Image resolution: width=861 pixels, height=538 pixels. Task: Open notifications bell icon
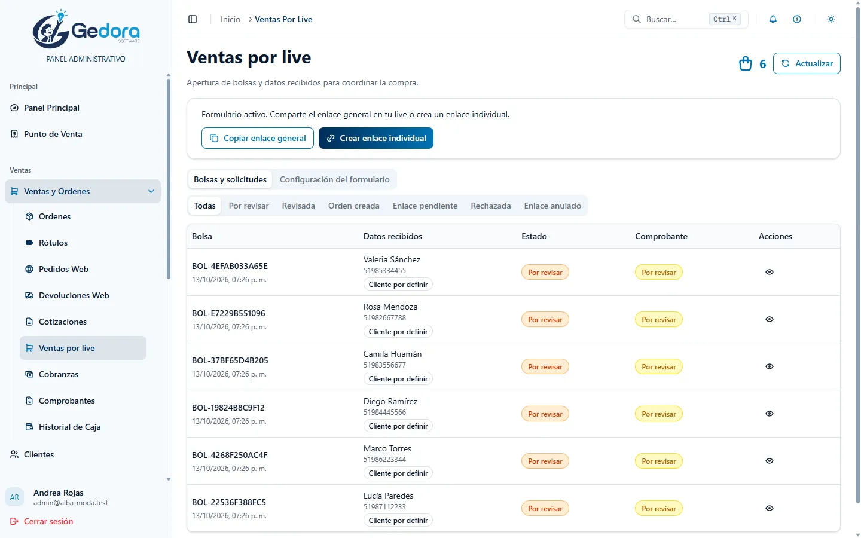point(773,19)
